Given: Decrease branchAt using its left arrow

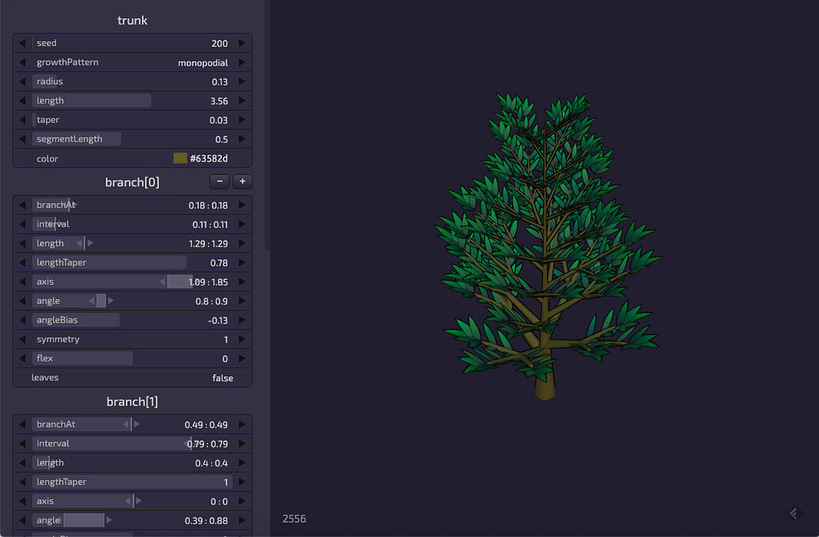Looking at the screenshot, I should pos(22,204).
